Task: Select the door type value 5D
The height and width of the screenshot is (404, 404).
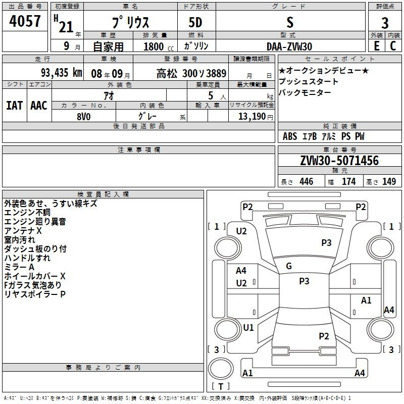Action: pos(195,22)
